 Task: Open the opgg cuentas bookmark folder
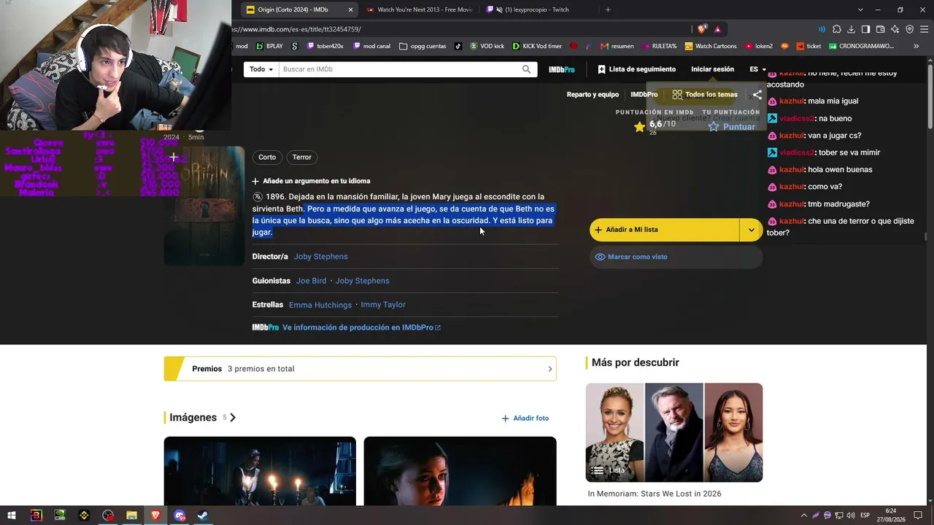point(422,46)
